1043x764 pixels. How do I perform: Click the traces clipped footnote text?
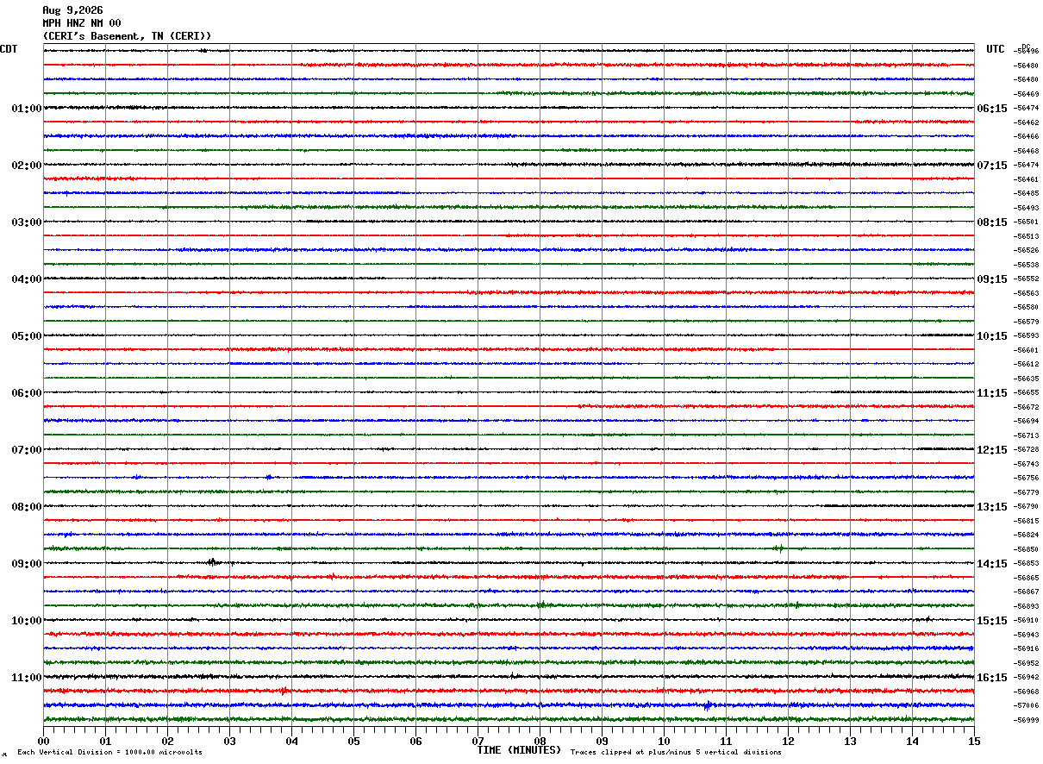click(x=676, y=753)
